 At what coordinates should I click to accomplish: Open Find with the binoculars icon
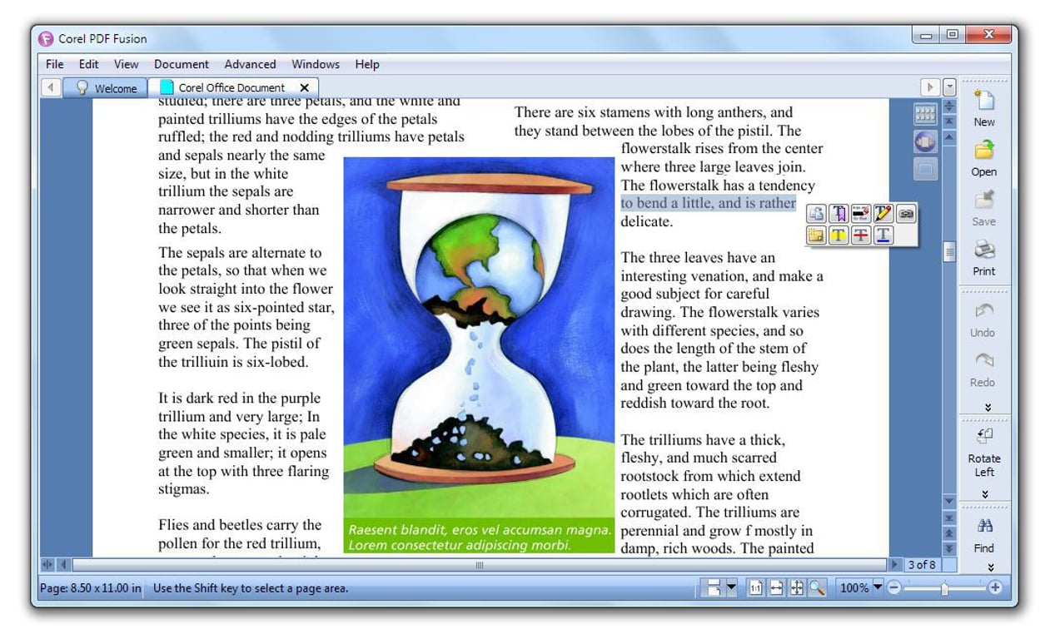pos(984,526)
